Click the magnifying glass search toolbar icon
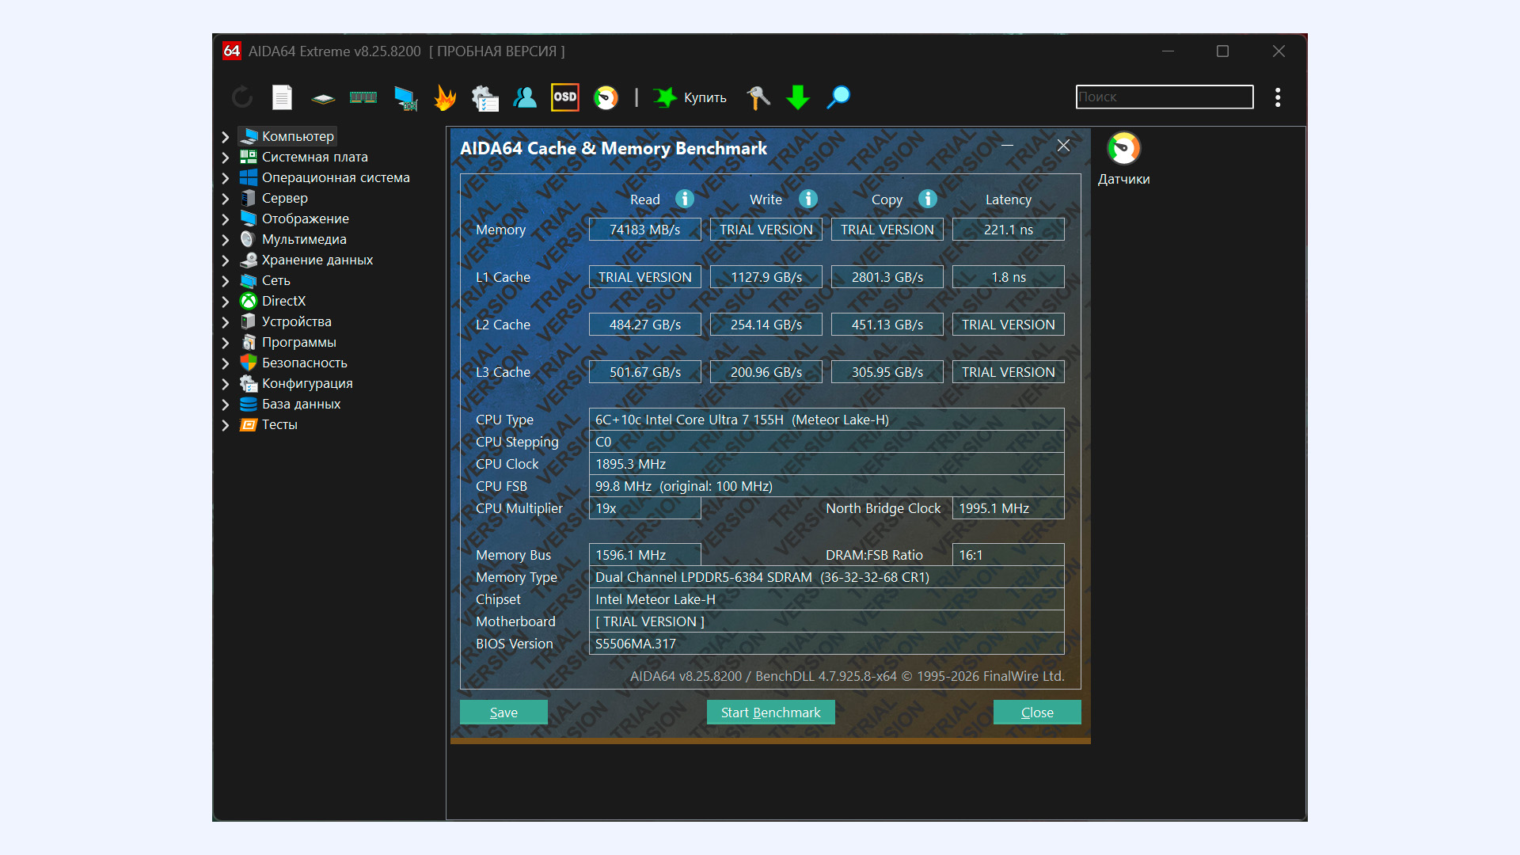The width and height of the screenshot is (1520, 855). 838,97
